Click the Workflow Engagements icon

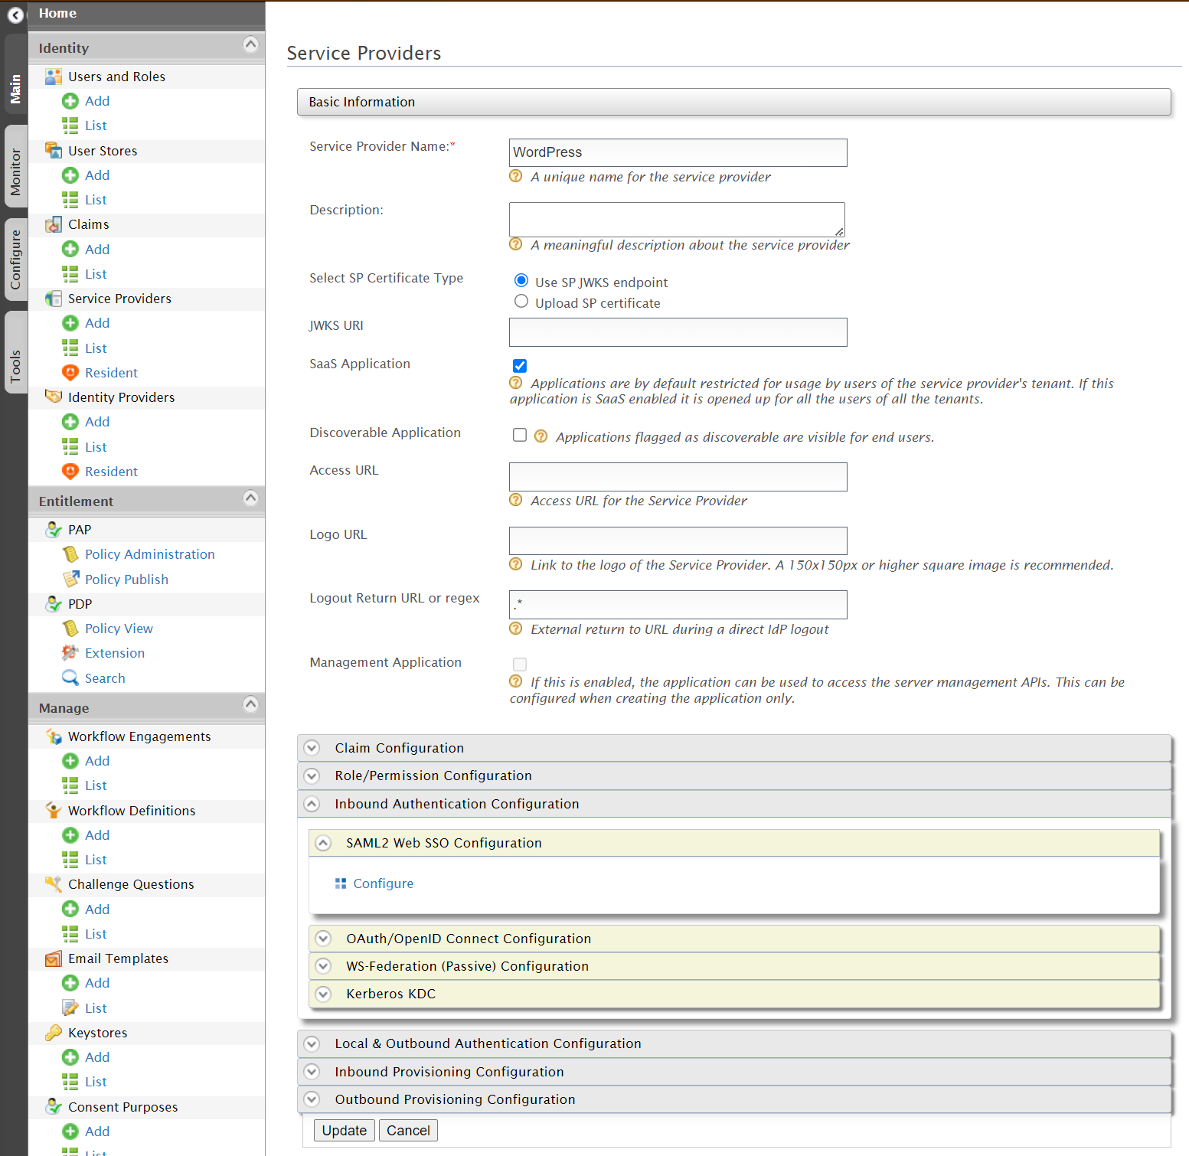(53, 736)
